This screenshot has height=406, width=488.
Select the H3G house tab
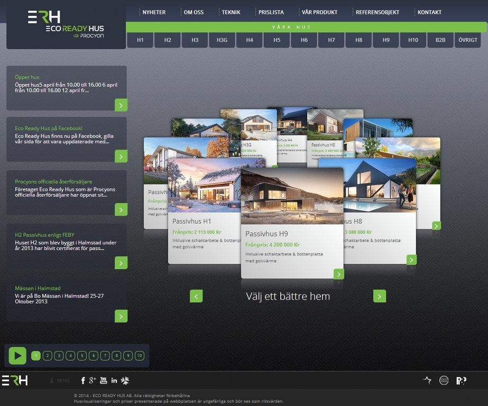(x=222, y=40)
